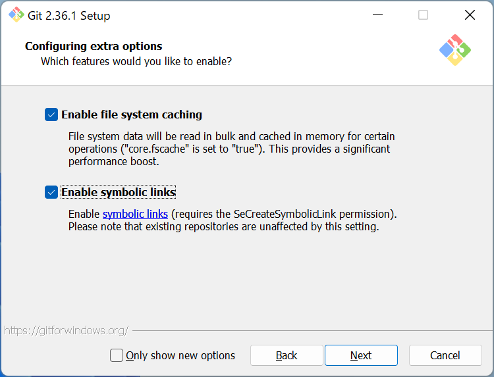
Task: Click the Configuring extra options heading
Action: tap(94, 46)
